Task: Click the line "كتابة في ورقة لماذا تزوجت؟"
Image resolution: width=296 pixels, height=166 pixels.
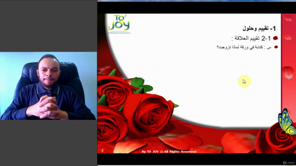Action: (240, 47)
